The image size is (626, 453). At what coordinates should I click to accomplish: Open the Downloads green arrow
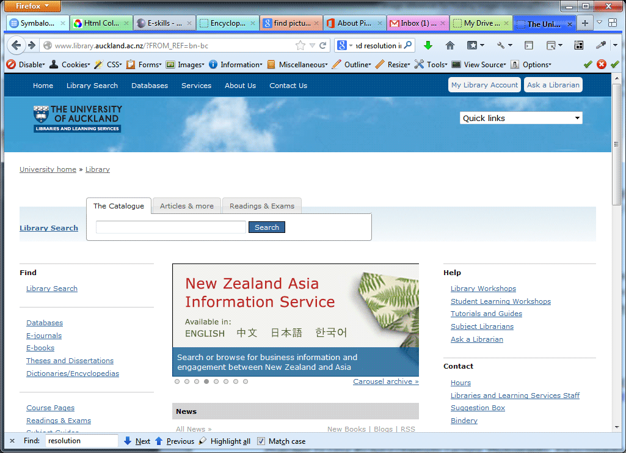coord(428,45)
